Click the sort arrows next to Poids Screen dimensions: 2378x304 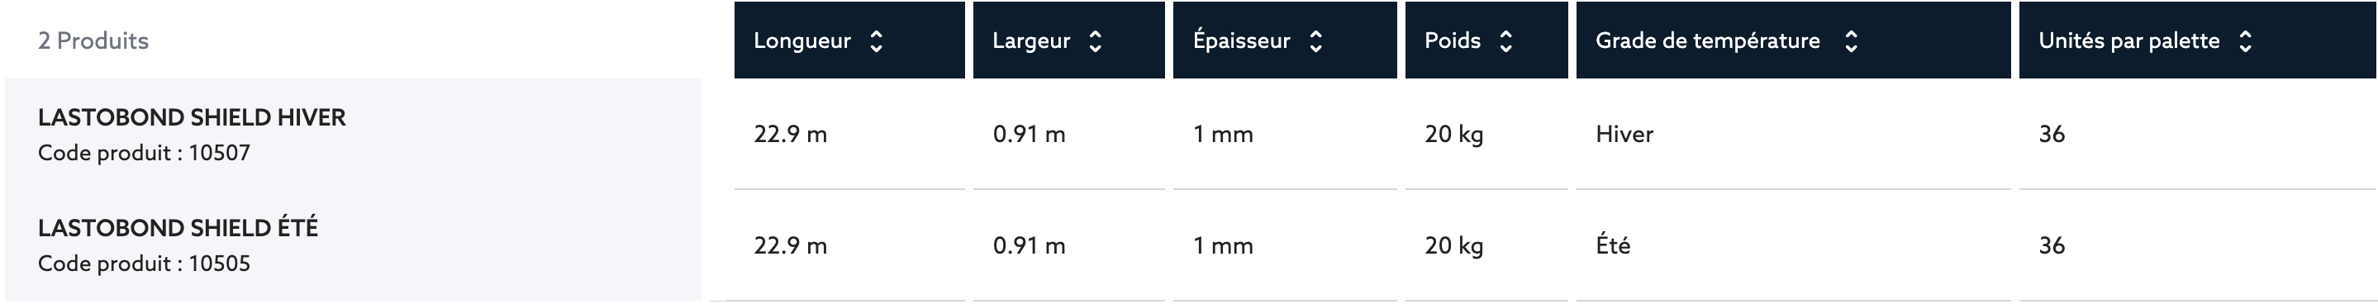[1505, 40]
